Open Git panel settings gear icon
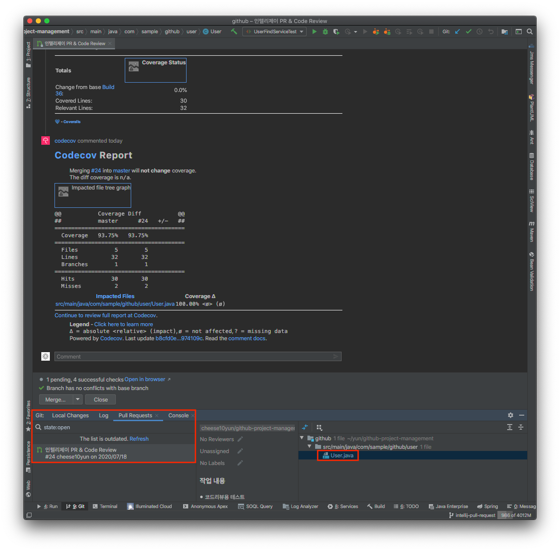Viewport: 560px width, 551px height. [511, 415]
